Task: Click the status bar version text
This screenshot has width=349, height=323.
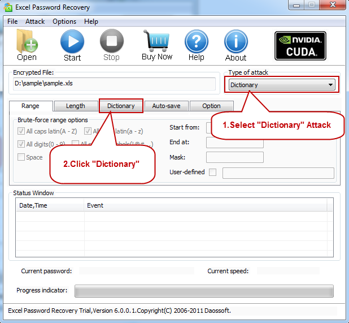Action: (119, 311)
